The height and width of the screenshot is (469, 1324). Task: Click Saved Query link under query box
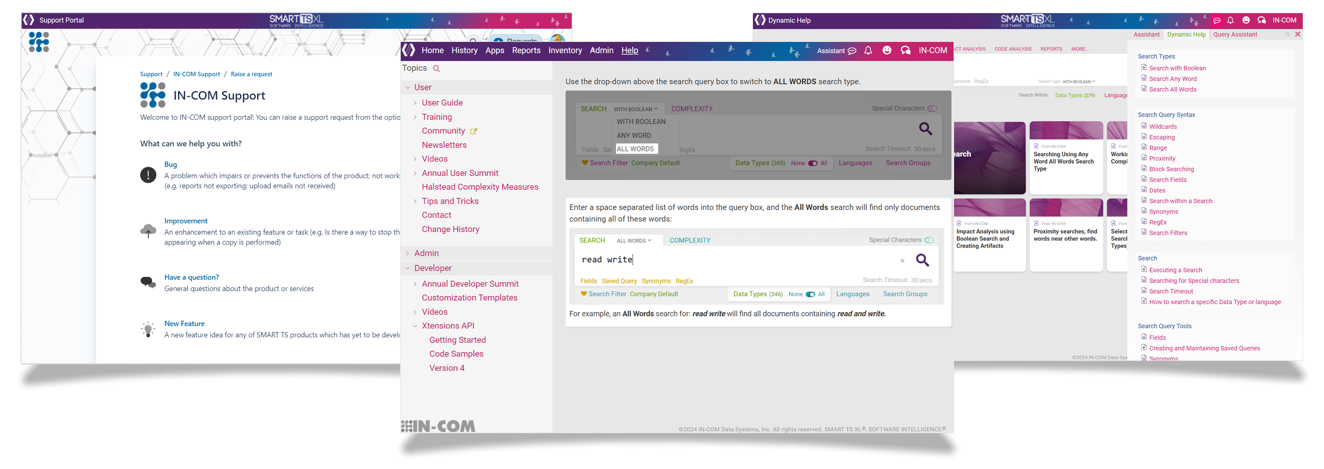[x=619, y=281]
